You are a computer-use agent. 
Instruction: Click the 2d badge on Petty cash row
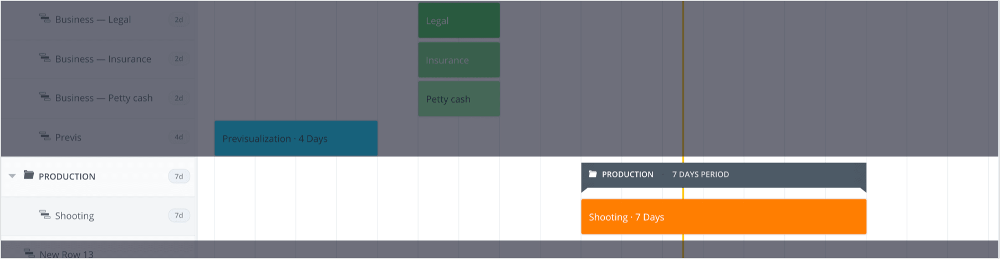[x=179, y=98]
